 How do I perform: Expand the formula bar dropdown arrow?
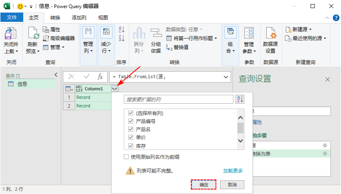point(226,77)
